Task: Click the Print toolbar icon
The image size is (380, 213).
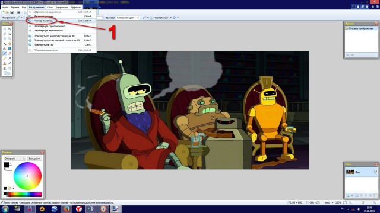Action: point(18,12)
